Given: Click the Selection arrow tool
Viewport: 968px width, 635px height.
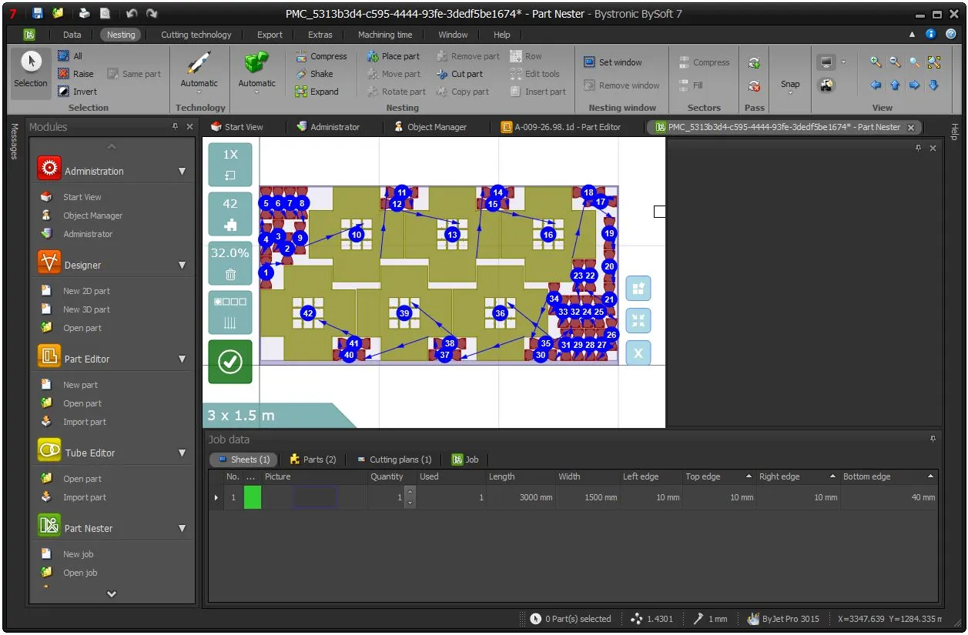Looking at the screenshot, I should [31, 70].
